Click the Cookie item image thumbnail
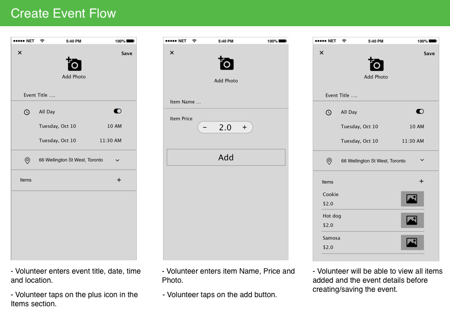The height and width of the screenshot is (318, 450). pyautogui.click(x=412, y=198)
